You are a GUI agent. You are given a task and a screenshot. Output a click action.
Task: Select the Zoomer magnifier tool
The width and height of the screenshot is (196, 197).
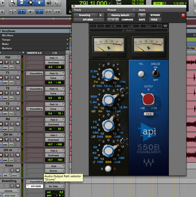click(x=13, y=3)
